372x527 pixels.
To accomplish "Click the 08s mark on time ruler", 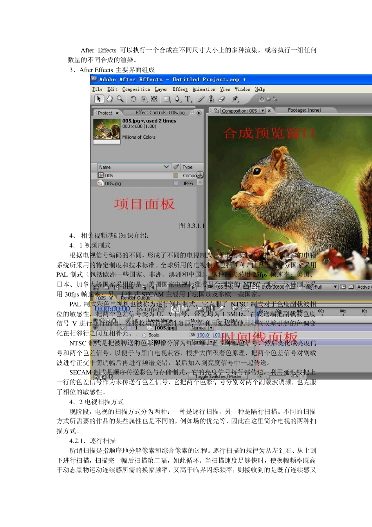I will 343,311.
